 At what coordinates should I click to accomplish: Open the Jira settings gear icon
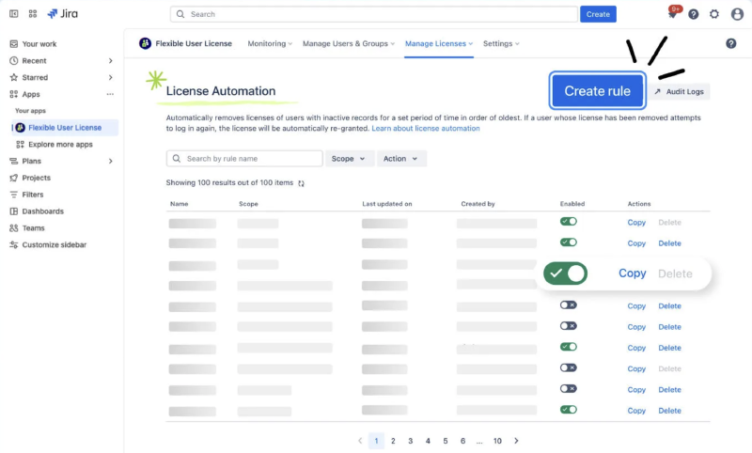(714, 14)
